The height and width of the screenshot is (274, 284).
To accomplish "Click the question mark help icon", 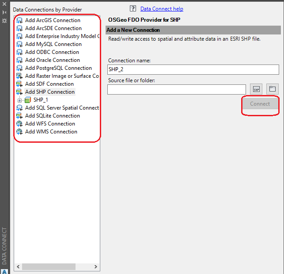I will click(x=133, y=8).
